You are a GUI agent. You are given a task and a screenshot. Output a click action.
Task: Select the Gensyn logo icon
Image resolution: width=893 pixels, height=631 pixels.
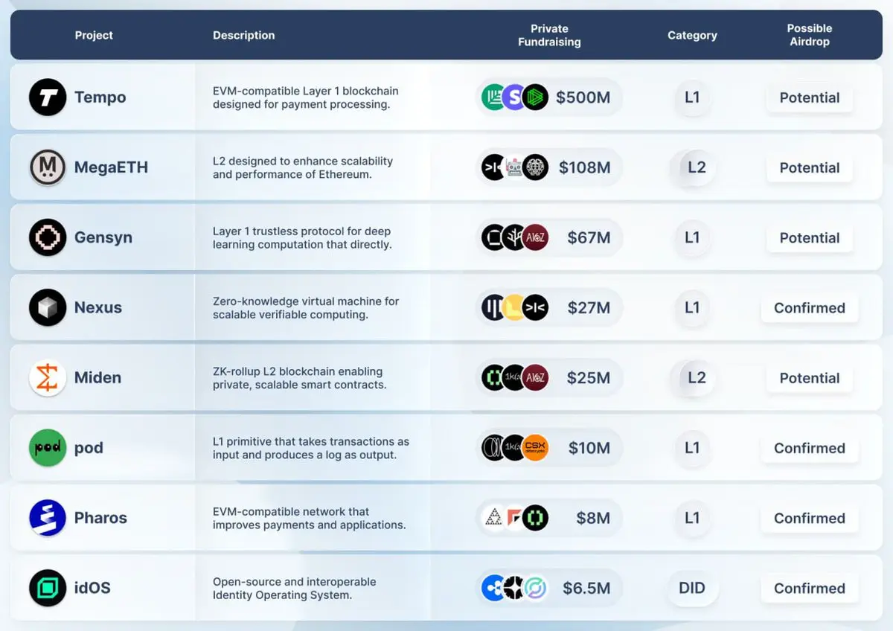tap(48, 238)
